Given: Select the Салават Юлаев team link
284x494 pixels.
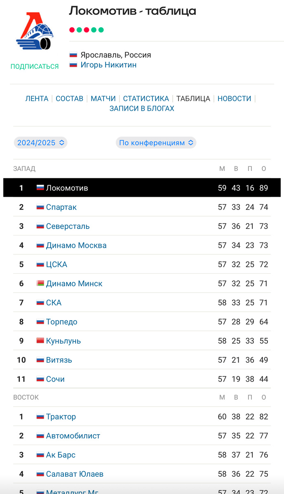Looking at the screenshot, I should [75, 474].
